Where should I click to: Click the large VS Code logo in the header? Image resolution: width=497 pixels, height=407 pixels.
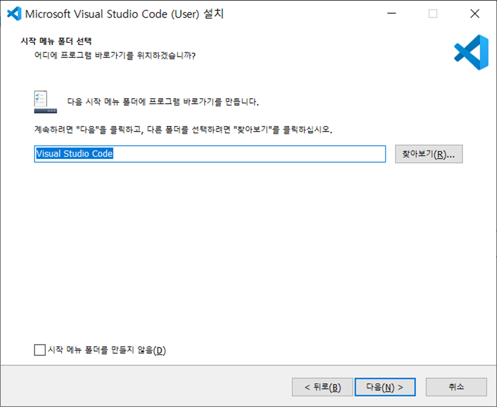click(x=471, y=52)
